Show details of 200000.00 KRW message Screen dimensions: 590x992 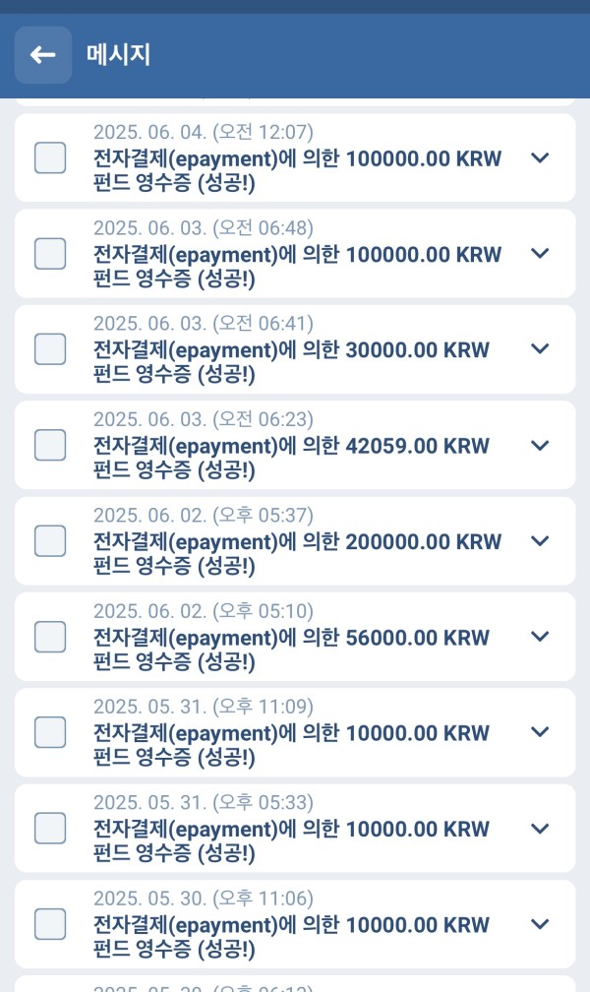click(x=539, y=540)
